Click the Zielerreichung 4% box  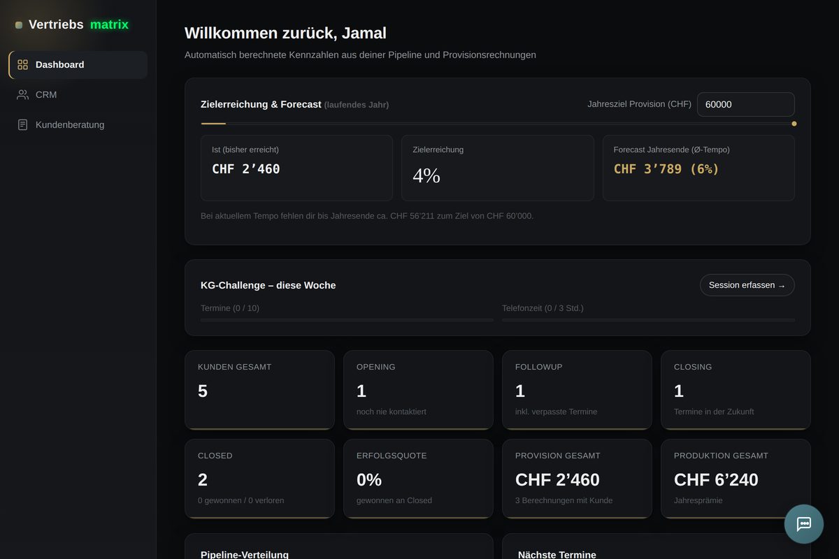point(497,168)
